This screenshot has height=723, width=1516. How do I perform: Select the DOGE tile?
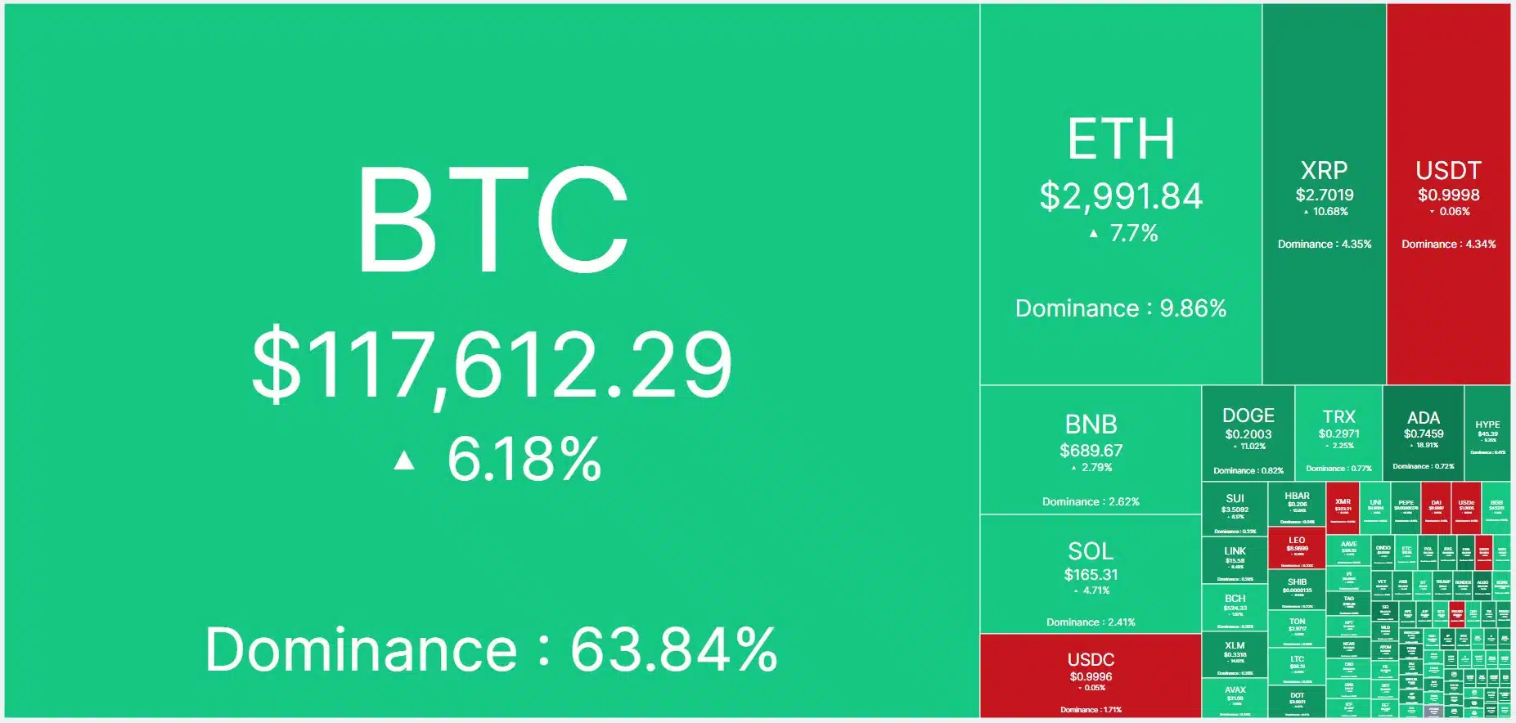click(x=1248, y=433)
